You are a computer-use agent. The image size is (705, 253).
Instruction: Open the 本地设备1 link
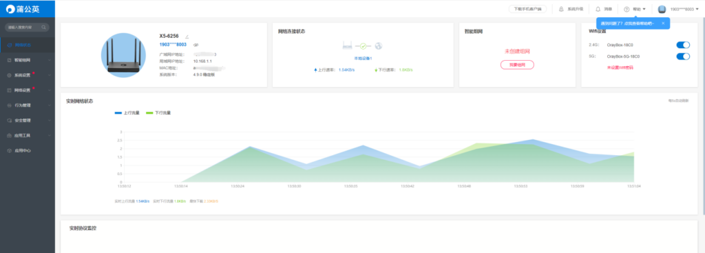point(364,59)
